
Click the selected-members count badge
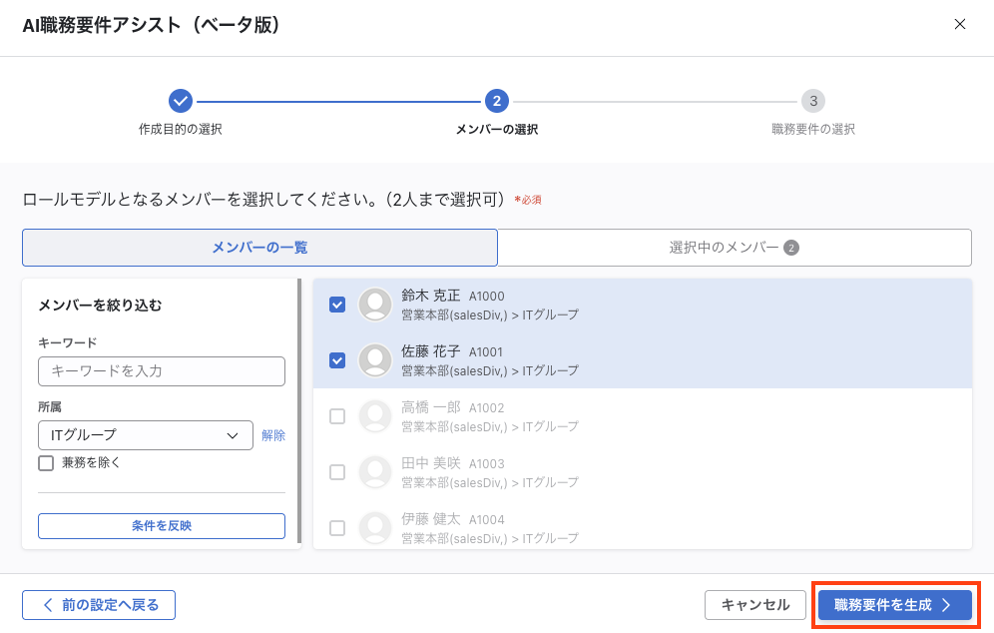coord(791,248)
